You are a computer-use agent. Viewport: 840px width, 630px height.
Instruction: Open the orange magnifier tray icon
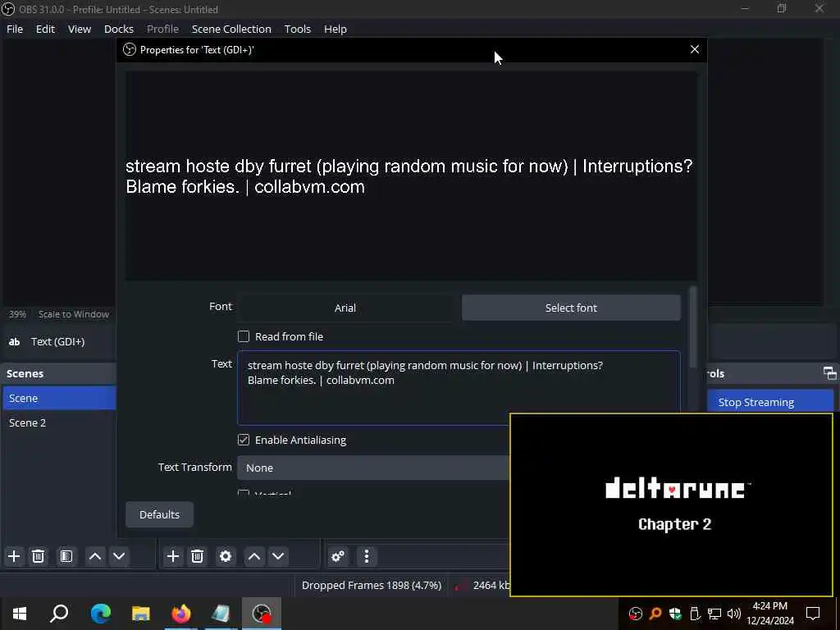(655, 614)
